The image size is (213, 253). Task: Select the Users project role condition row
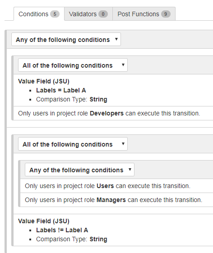[x=116, y=186]
